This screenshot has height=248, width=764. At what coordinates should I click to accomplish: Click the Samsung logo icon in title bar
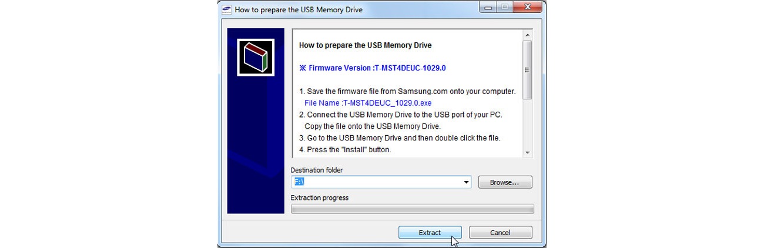pos(226,9)
